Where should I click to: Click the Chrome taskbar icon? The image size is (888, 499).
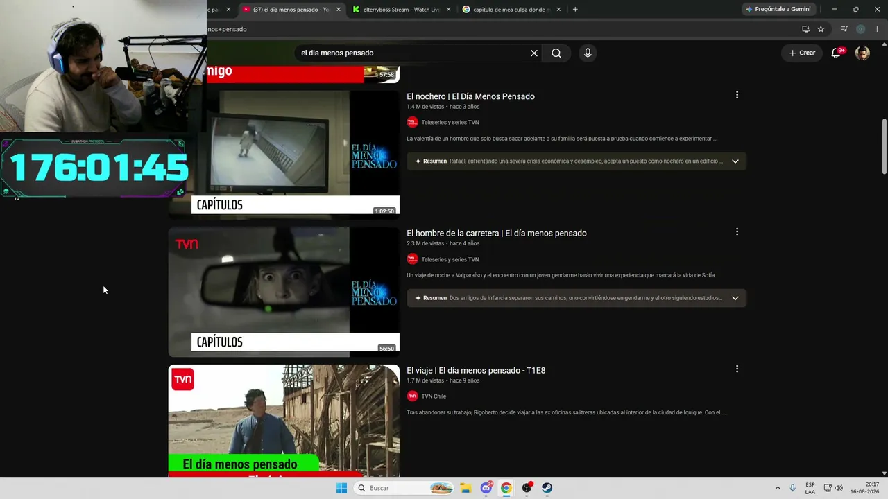click(506, 488)
